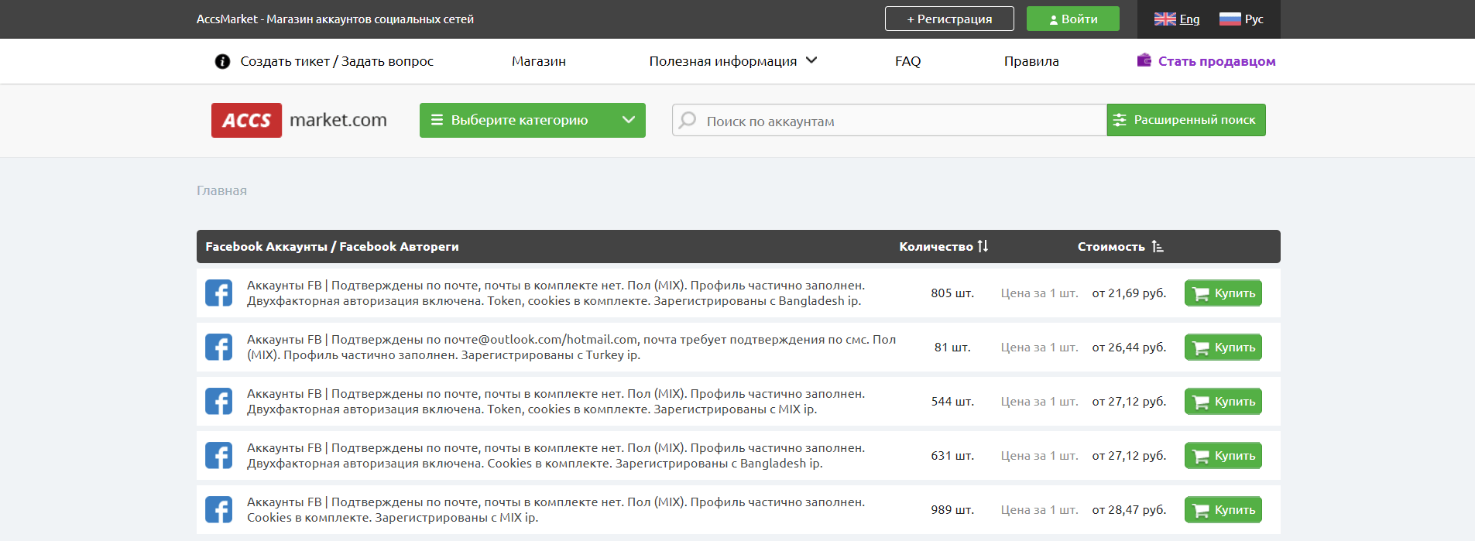Click Купить for the 28,47 руб. accounts
The height and width of the screenshot is (541, 1475).
coord(1223,510)
